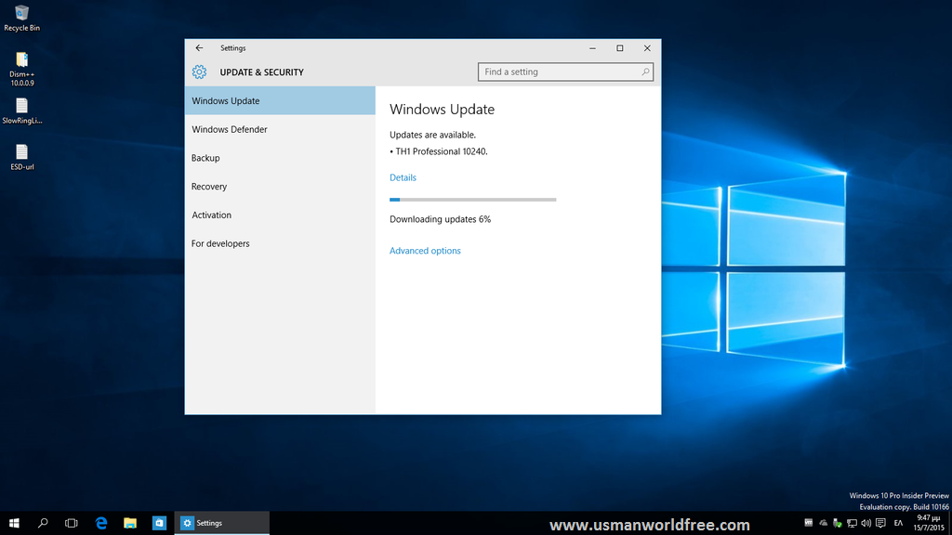Screen dimensions: 952x535
Task: Select the SlowRingLi... file on desktop
Action: pyautogui.click(x=22, y=111)
